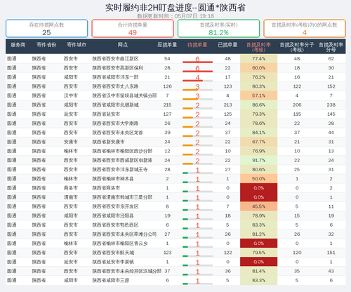Screen dimensions: 351x292
Task: Click the red 首揽及时率(考核) column header
Action: (258, 47)
